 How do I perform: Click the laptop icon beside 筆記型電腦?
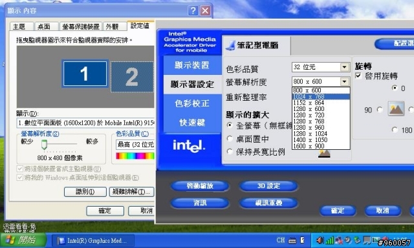click(x=230, y=45)
